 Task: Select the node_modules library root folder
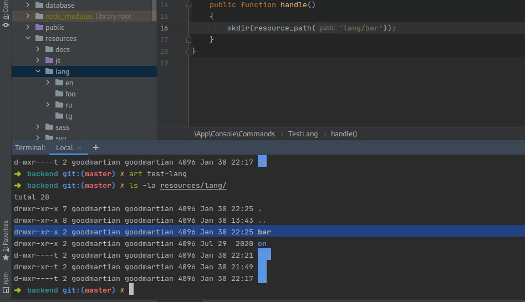tap(84, 16)
